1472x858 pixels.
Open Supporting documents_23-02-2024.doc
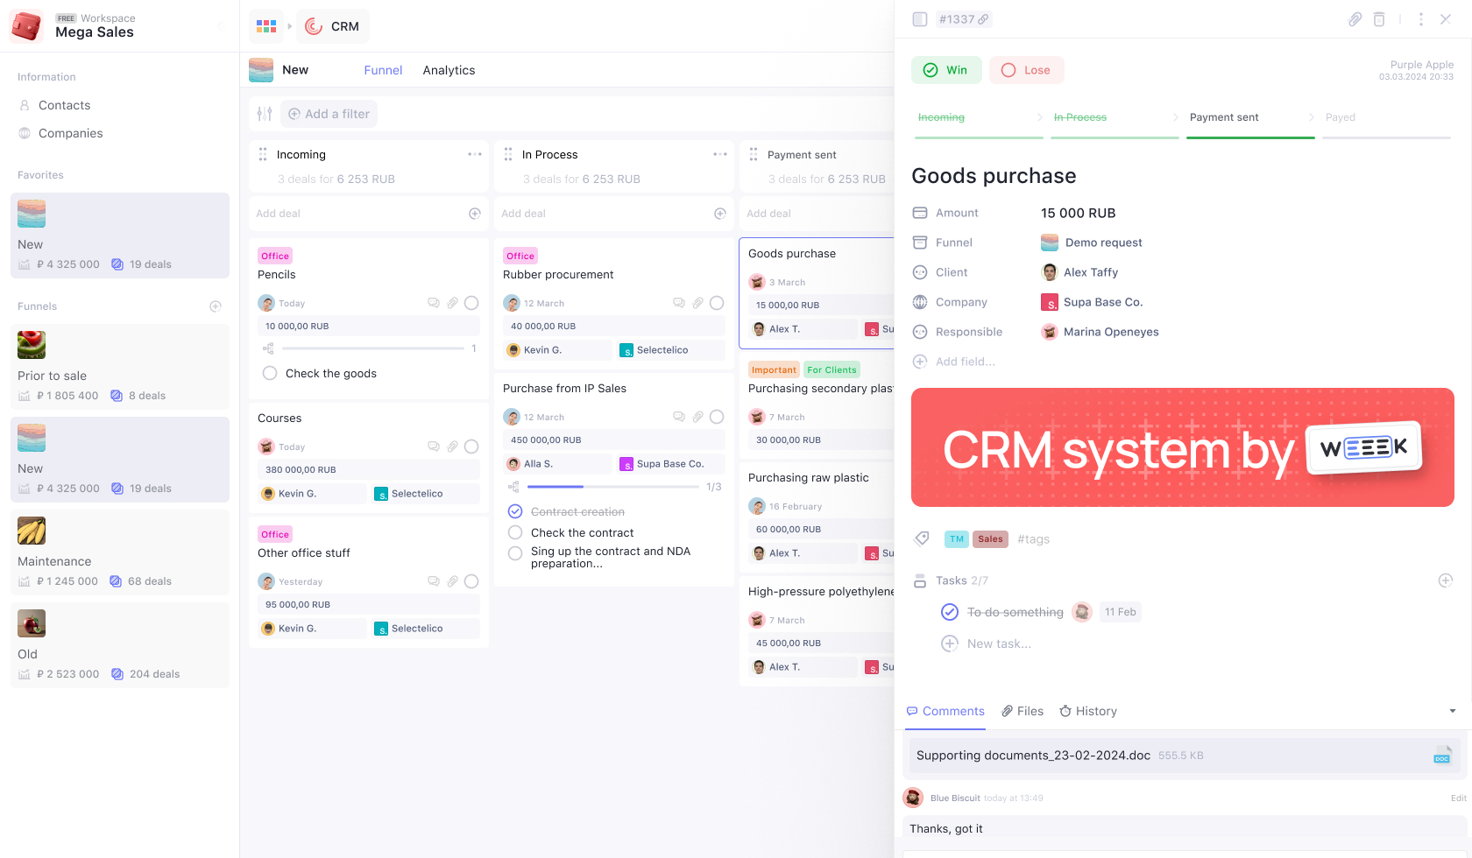click(1032, 755)
